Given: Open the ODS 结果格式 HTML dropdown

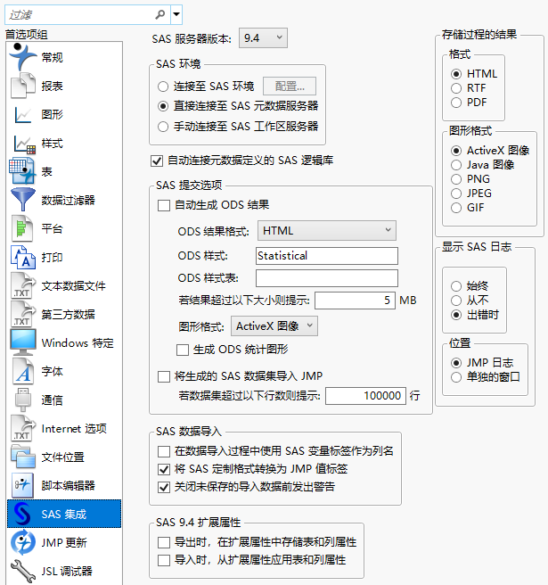Looking at the screenshot, I should pyautogui.click(x=327, y=231).
